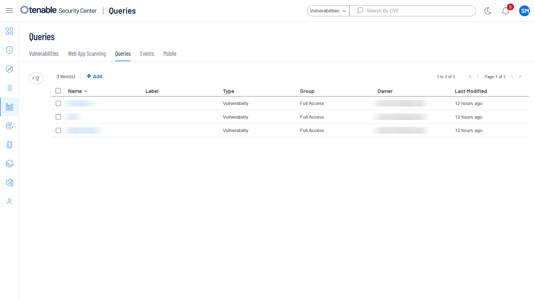Select the analysis bars icon in sidebar
This screenshot has height=299, width=535.
pos(10,107)
